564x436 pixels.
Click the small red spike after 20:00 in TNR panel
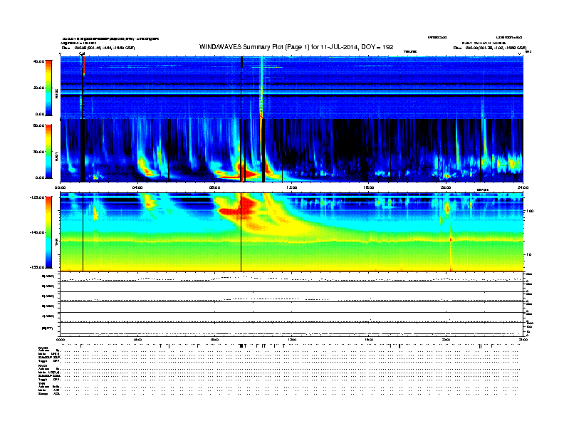coord(451,239)
